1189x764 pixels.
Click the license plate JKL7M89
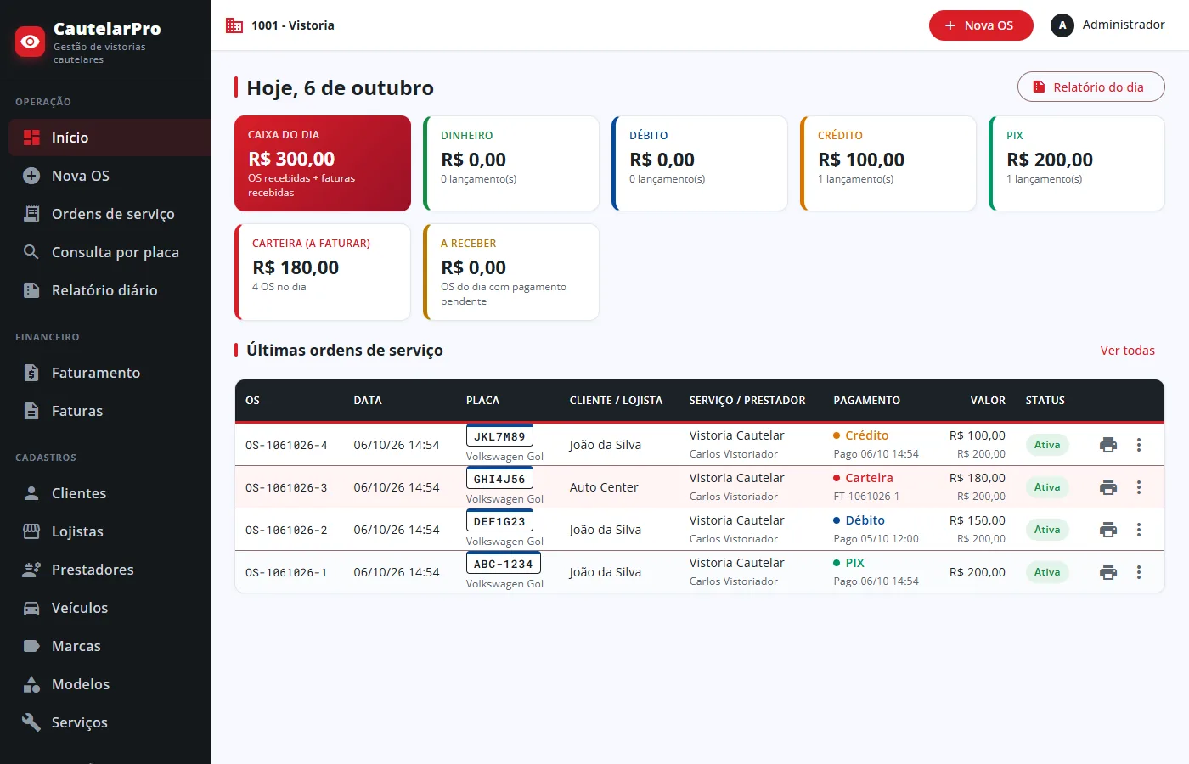(x=499, y=436)
